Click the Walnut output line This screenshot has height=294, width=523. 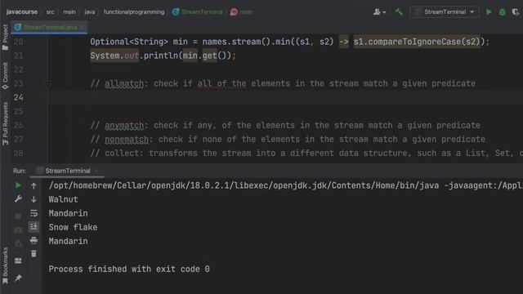[63, 199]
